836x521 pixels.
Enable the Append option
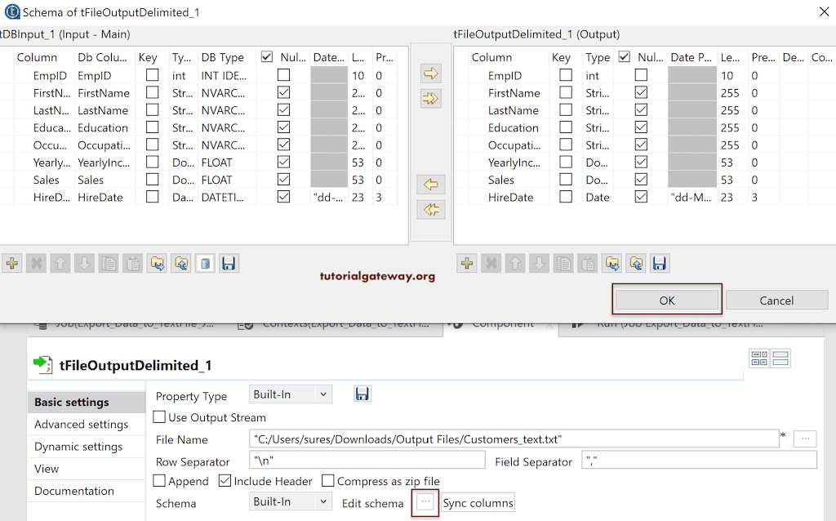tap(160, 481)
